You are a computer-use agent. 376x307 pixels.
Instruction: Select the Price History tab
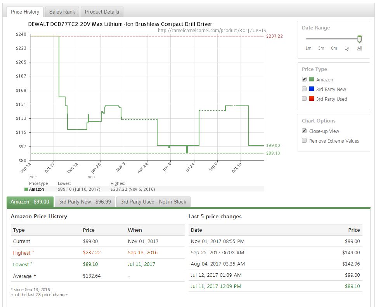(x=25, y=12)
